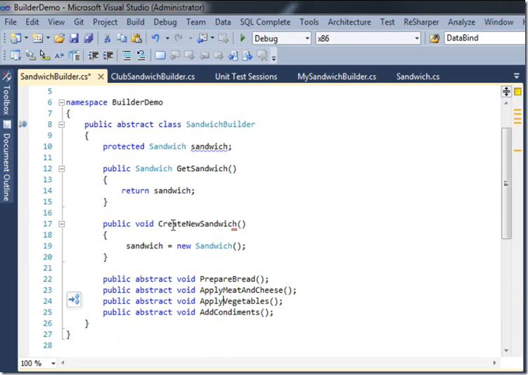This screenshot has width=528, height=375.
Task: Click the New Project toolbar icon
Action: click(15, 38)
